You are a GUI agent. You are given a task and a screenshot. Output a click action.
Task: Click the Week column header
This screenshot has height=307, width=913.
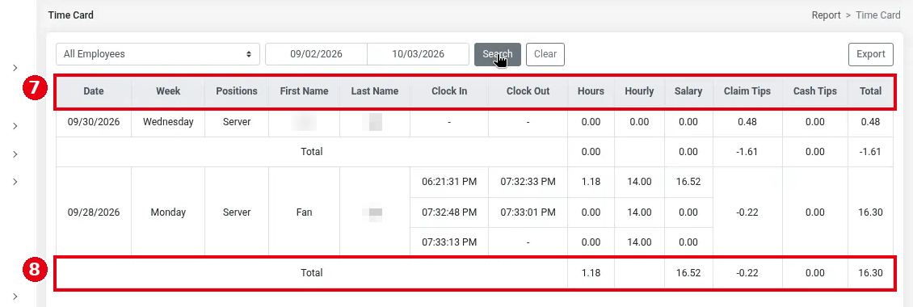pos(168,90)
